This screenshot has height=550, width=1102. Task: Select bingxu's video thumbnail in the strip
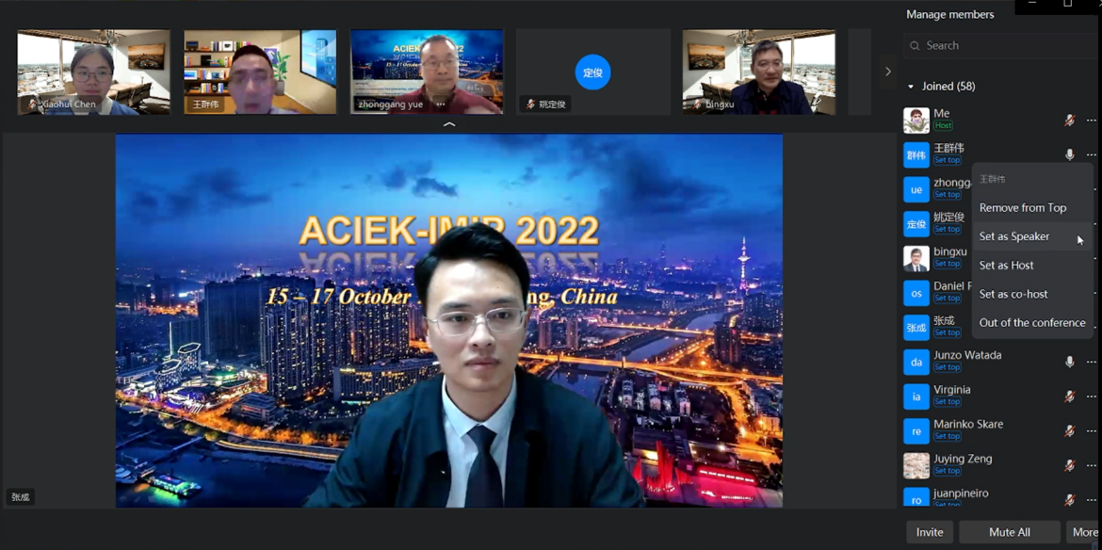pos(759,72)
